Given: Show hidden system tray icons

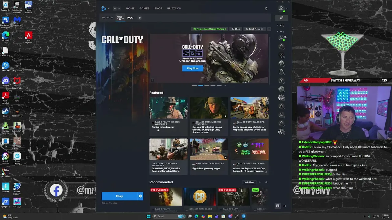Looking at the screenshot, I should [364, 216].
